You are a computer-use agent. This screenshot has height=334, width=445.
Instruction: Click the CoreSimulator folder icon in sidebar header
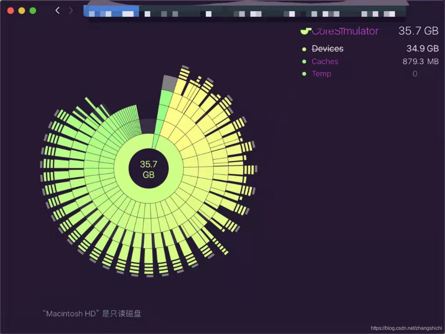coord(305,31)
